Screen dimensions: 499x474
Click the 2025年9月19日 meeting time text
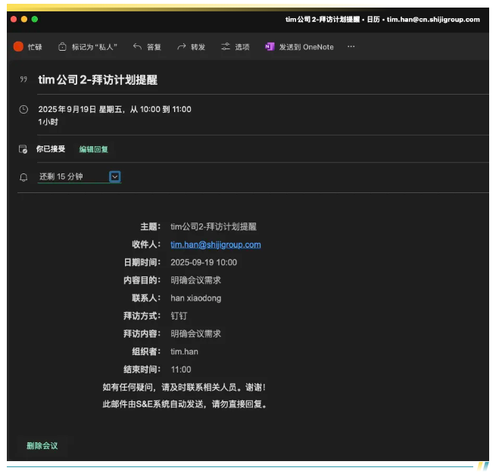pyautogui.click(x=114, y=109)
